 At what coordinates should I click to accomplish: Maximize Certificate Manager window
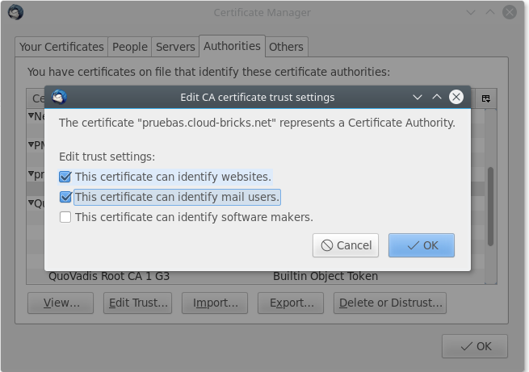[x=490, y=12]
